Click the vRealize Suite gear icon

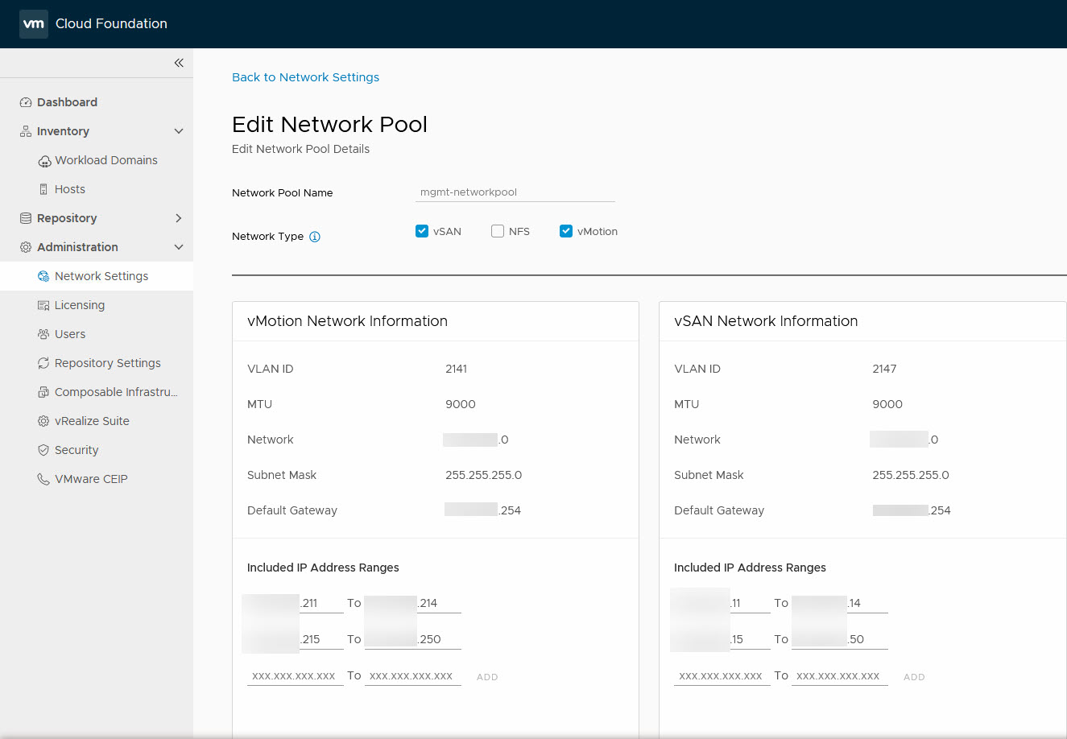[x=43, y=421]
